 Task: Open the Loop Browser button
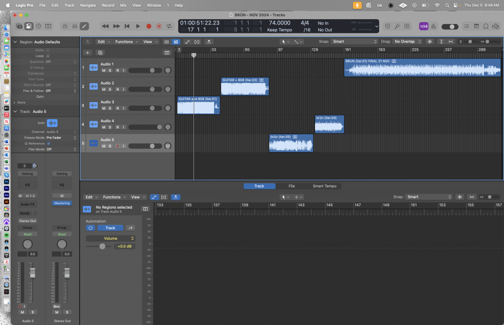(x=486, y=27)
